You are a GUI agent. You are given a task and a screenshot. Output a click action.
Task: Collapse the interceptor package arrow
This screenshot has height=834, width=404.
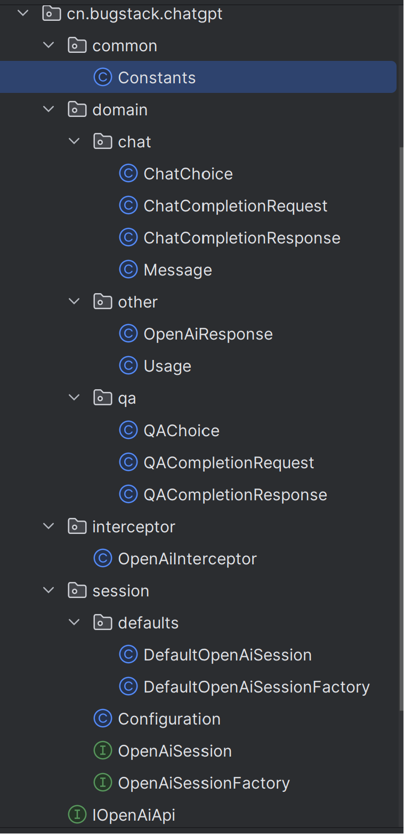pos(49,526)
